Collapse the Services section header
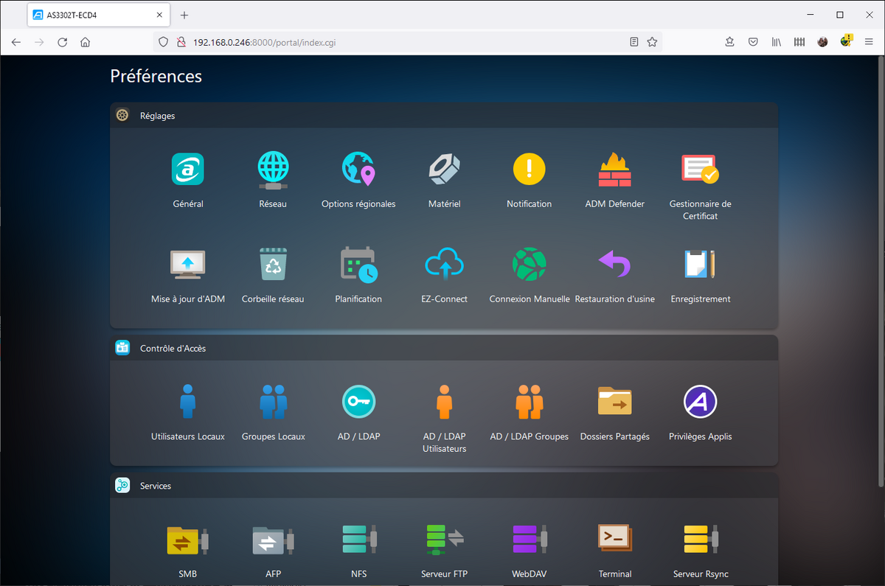This screenshot has width=885, height=586. (x=444, y=486)
